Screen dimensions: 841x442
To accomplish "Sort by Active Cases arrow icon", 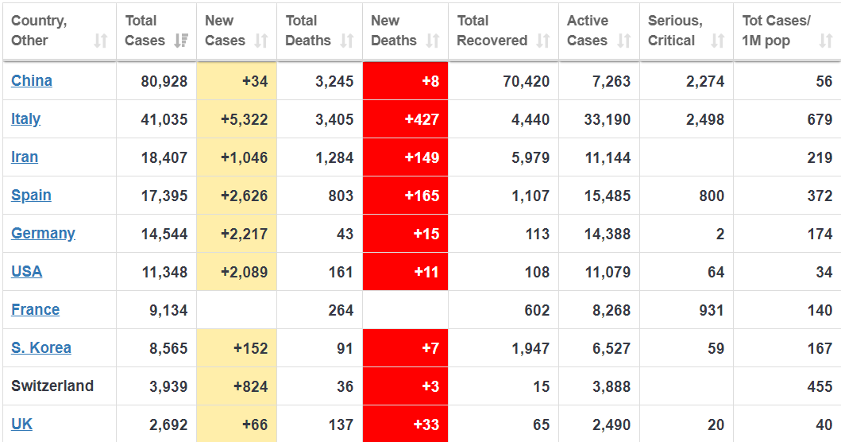I will (624, 41).
